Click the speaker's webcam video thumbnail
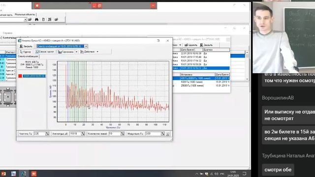 tap(283, 37)
